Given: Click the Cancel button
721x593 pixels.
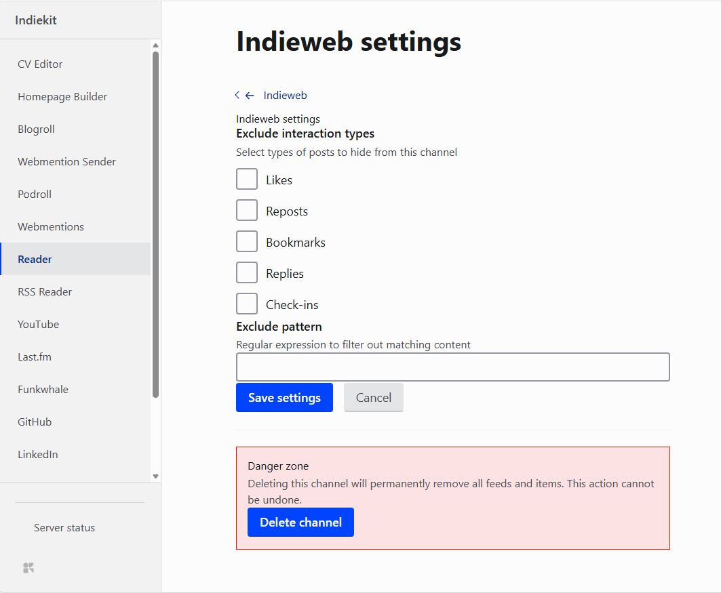Looking at the screenshot, I should coord(373,398).
